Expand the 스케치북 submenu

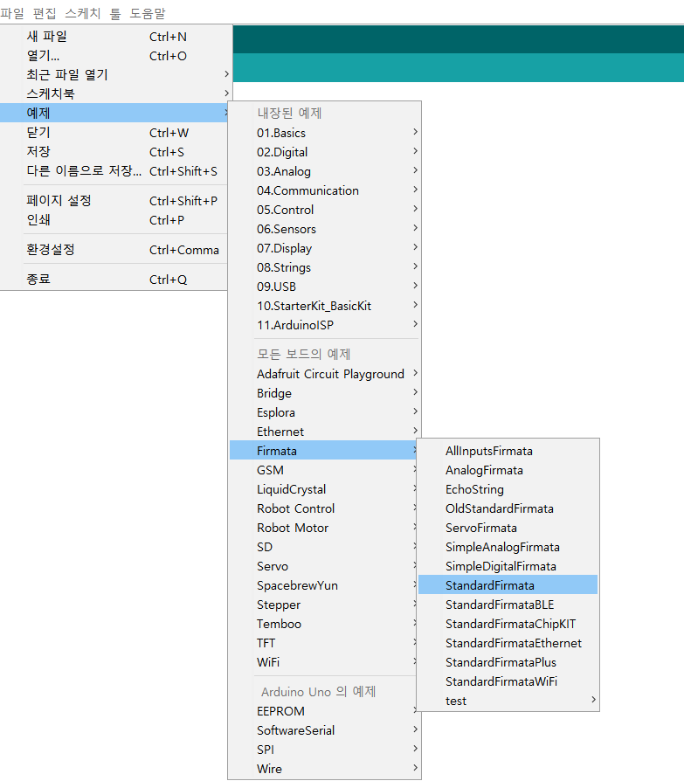115,93
